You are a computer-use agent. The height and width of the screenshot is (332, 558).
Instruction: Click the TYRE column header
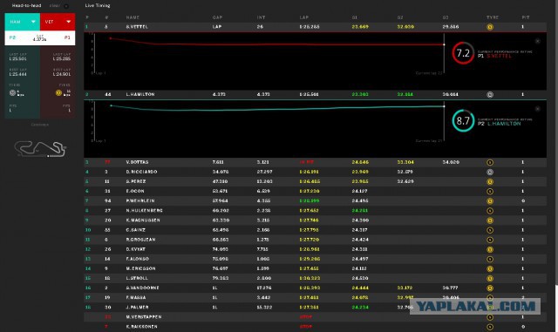click(493, 17)
